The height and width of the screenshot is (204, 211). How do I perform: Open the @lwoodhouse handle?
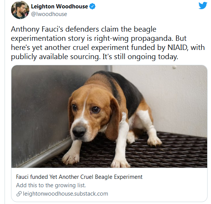pyautogui.click(x=49, y=14)
